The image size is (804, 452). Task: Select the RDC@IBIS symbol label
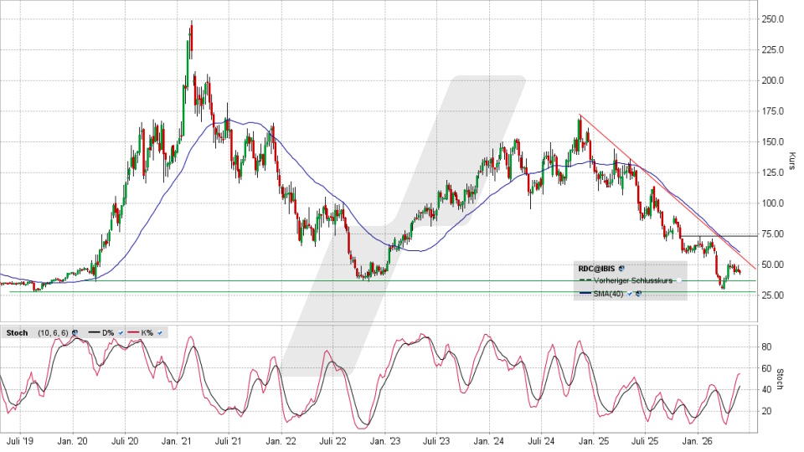[x=597, y=268]
